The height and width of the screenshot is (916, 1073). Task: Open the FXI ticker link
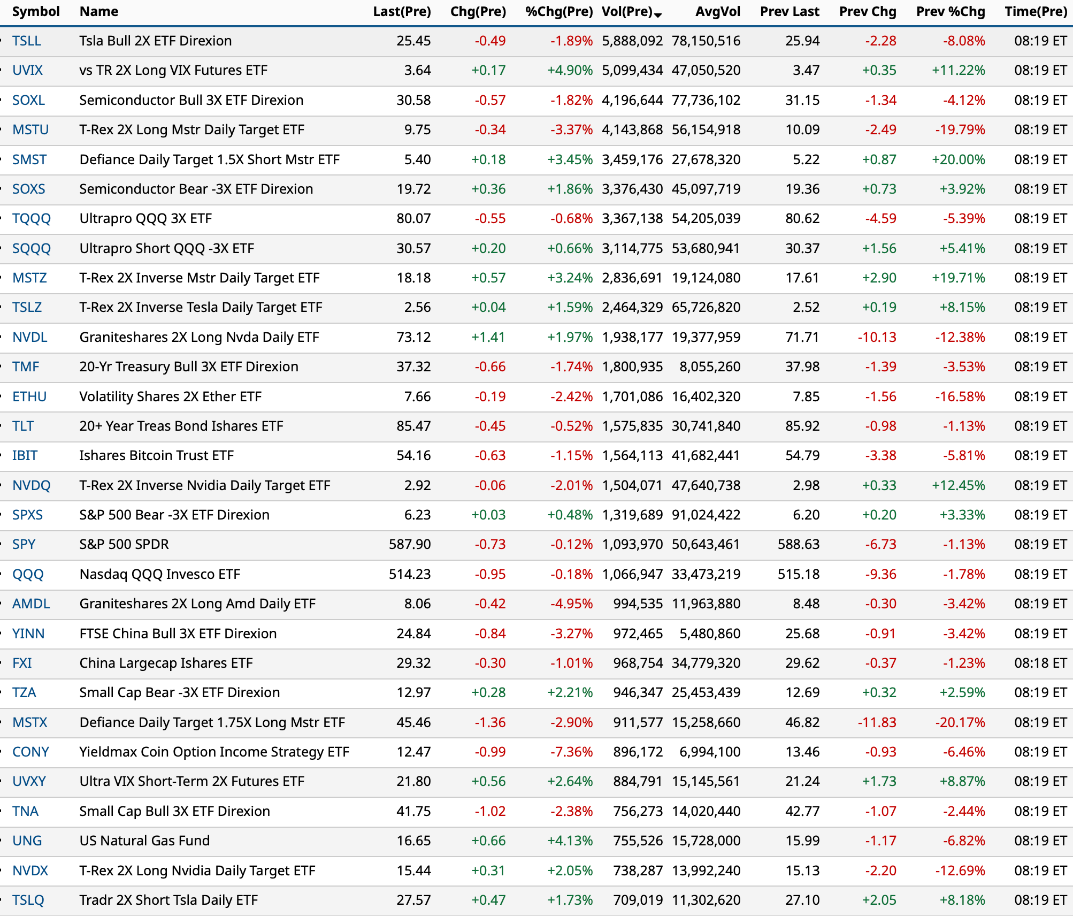click(x=22, y=663)
